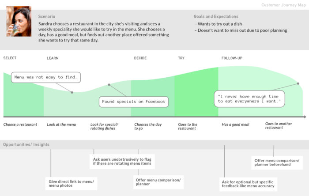The width and height of the screenshot is (309, 196).
Task: Click 'Ask for optional but specific feedback' card
Action: click(x=248, y=184)
